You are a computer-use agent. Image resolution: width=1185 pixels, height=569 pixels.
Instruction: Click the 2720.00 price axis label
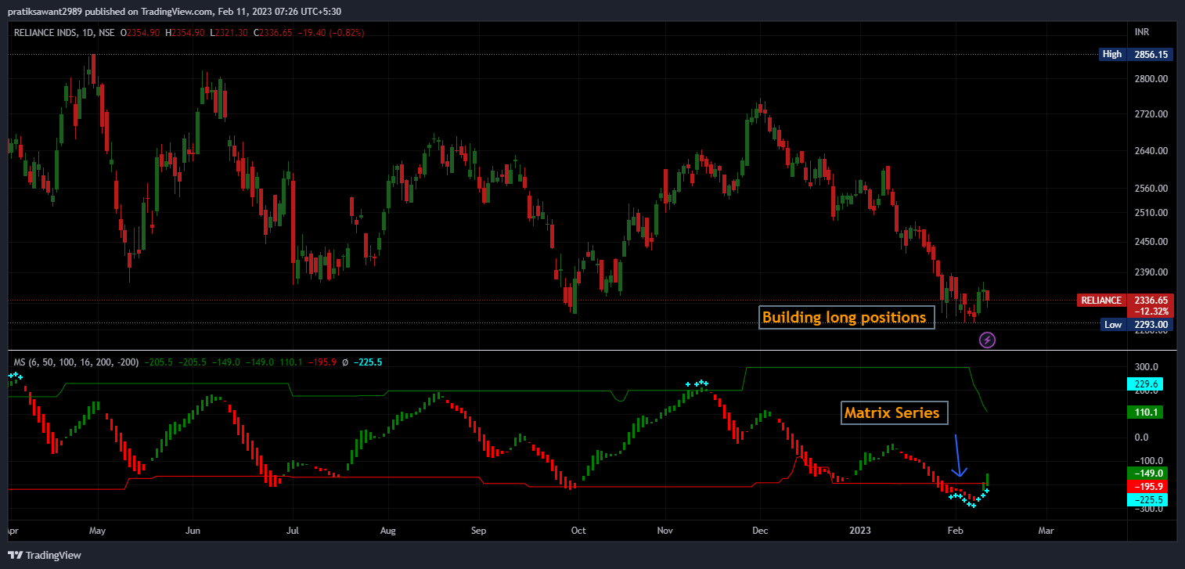[x=1151, y=114]
